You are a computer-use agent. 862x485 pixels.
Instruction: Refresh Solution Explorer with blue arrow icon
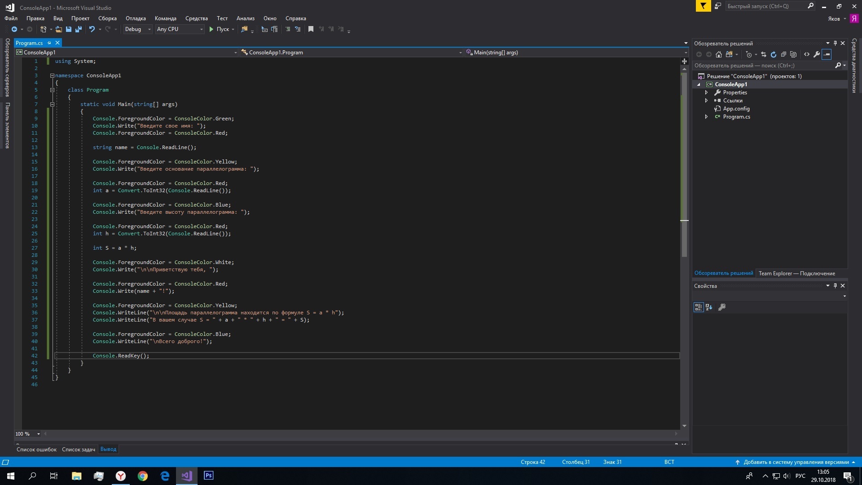coord(774,54)
